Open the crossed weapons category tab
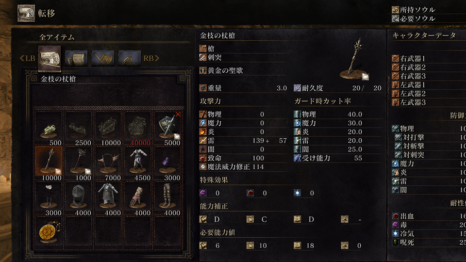The width and height of the screenshot is (466, 262). click(103, 59)
